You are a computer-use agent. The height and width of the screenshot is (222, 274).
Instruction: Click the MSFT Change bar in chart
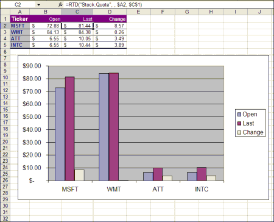pos(79,175)
